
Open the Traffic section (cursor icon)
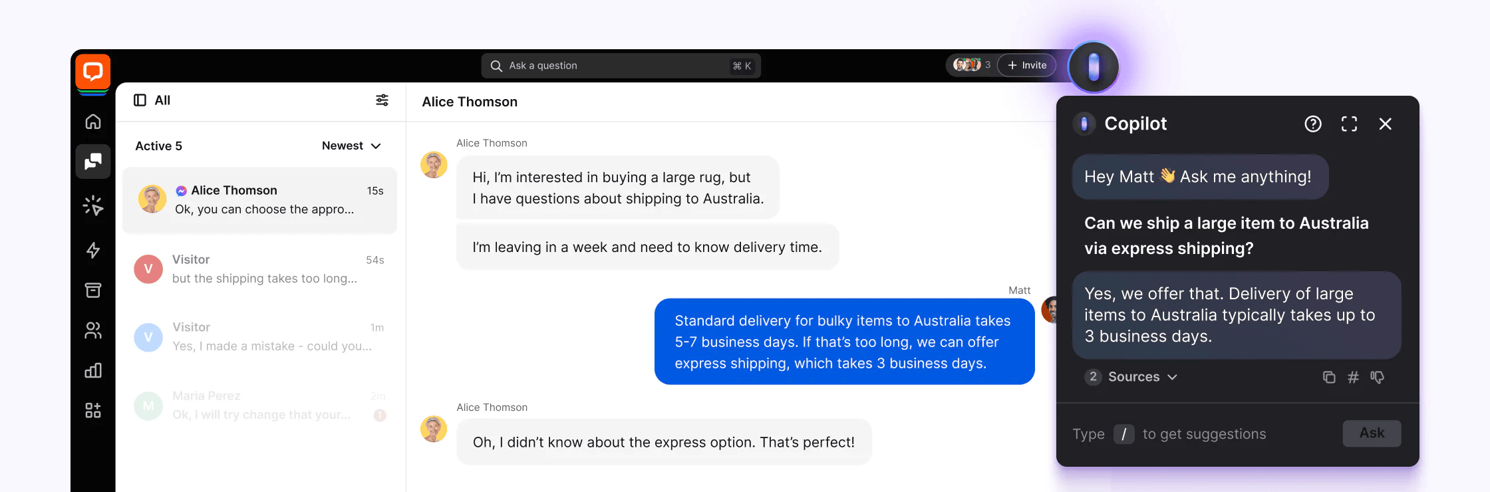93,206
